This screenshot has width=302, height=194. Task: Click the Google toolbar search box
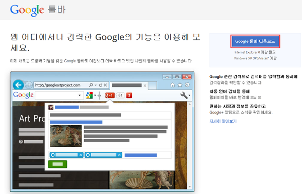coord(59,95)
